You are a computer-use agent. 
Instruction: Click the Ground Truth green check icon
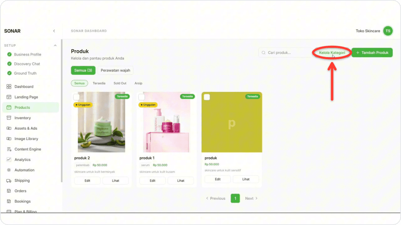coord(9,73)
